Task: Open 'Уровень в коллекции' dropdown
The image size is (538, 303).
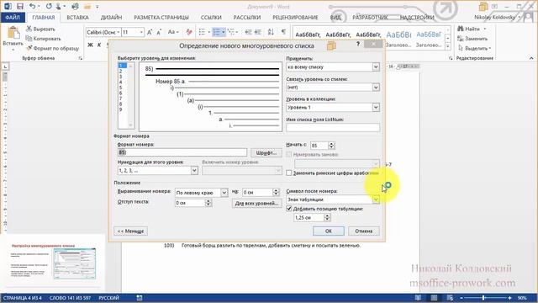Action: click(x=376, y=107)
